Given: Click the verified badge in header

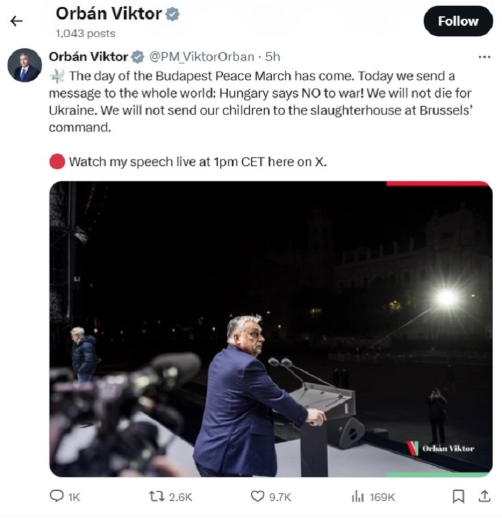Looking at the screenshot, I should pos(173,14).
